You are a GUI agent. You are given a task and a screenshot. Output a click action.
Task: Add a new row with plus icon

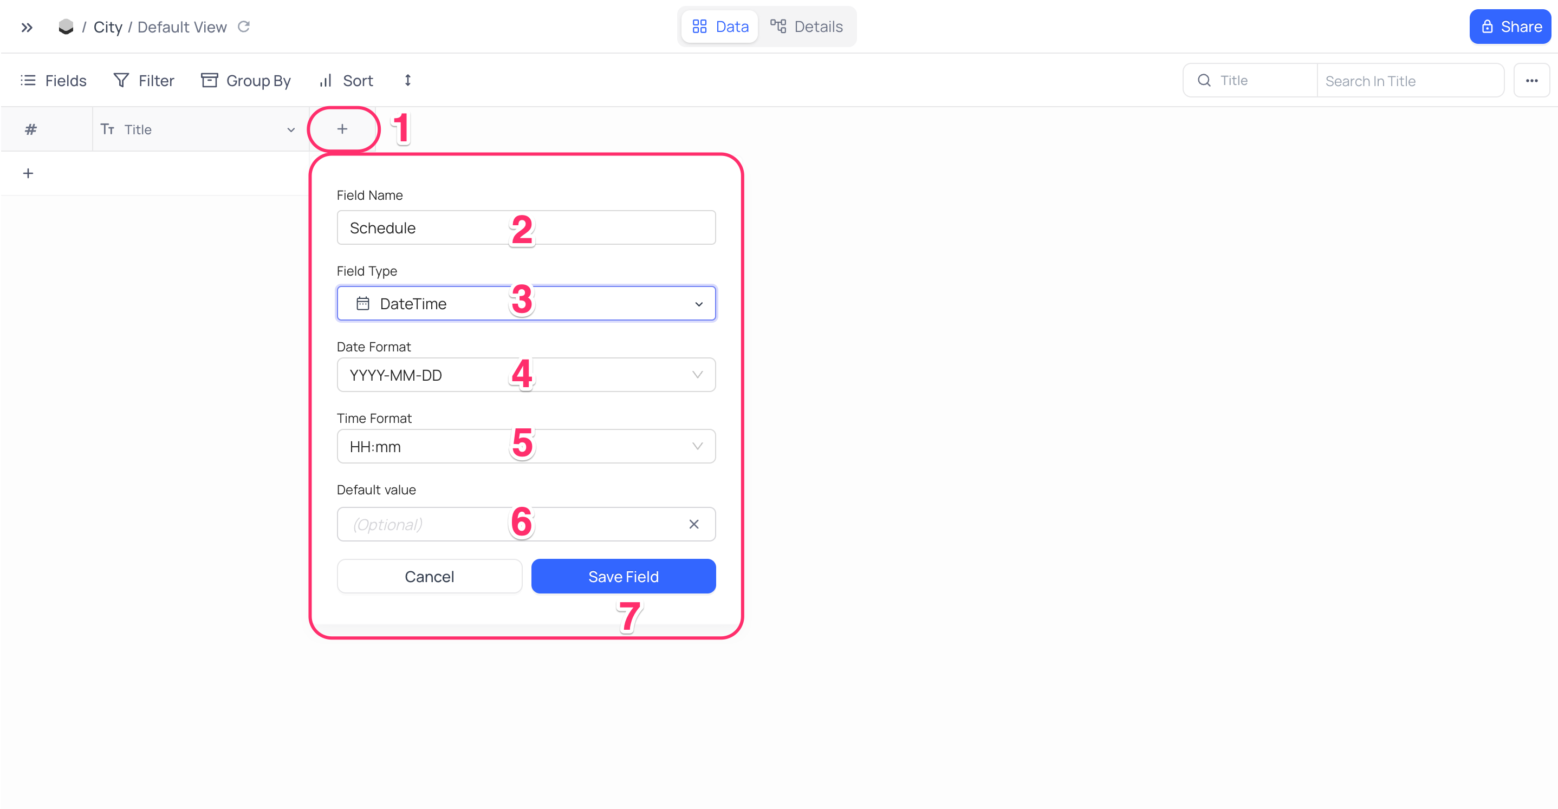pyautogui.click(x=28, y=173)
